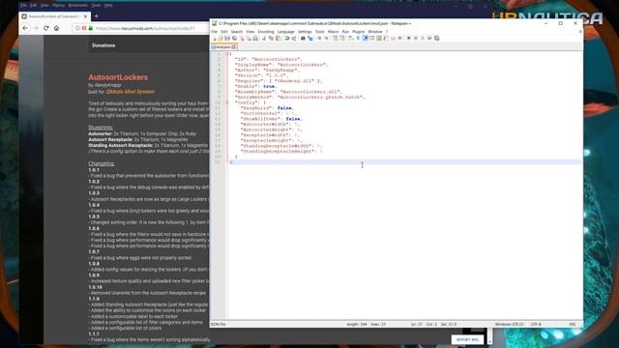Click the site information icon in Firefox
The height and width of the screenshot is (348, 619).
tap(77, 28)
